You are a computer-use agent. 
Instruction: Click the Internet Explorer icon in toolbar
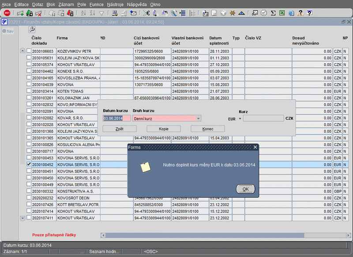pyautogui.click(x=291, y=13)
